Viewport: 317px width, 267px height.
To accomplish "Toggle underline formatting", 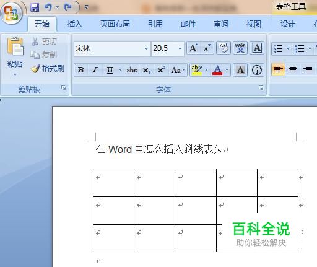I will tap(110, 70).
